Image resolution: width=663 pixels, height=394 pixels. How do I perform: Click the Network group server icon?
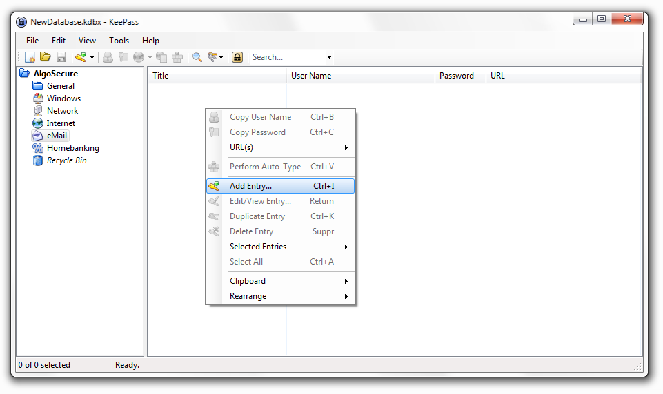click(38, 111)
